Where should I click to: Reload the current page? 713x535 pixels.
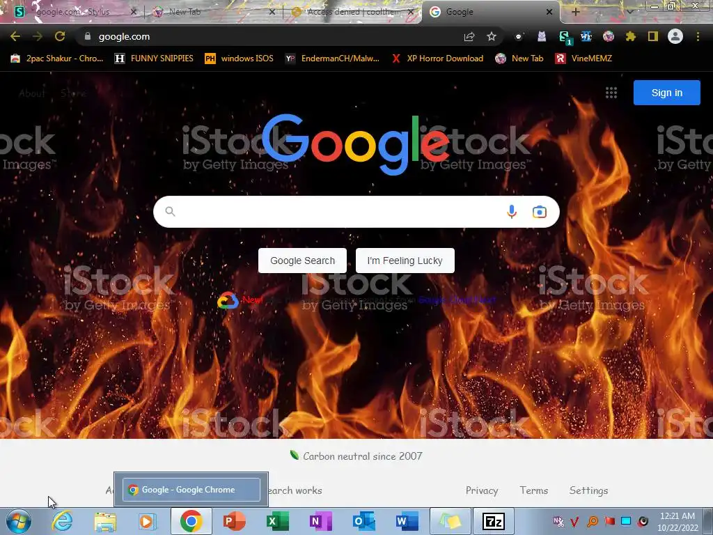point(60,36)
